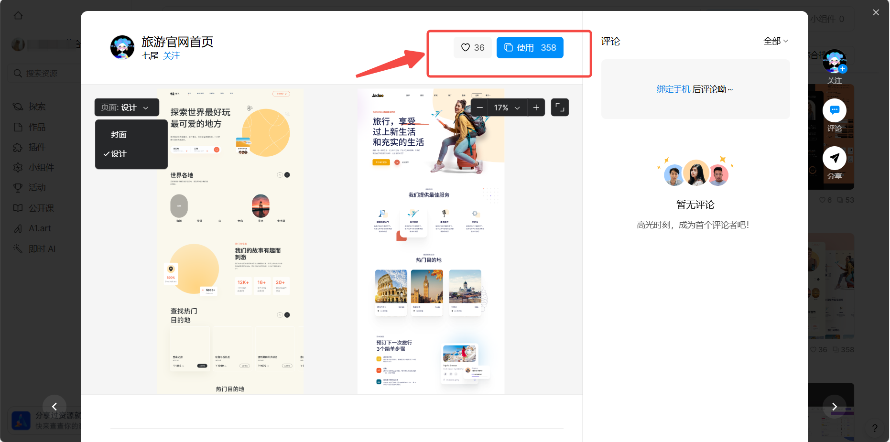The image size is (890, 442).
Task: Select 封面 in the page list
Action: [x=119, y=135]
